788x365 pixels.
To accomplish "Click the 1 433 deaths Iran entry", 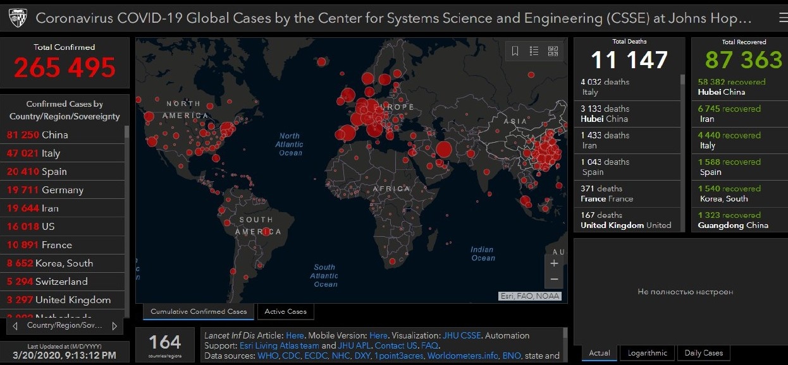I will click(x=627, y=140).
